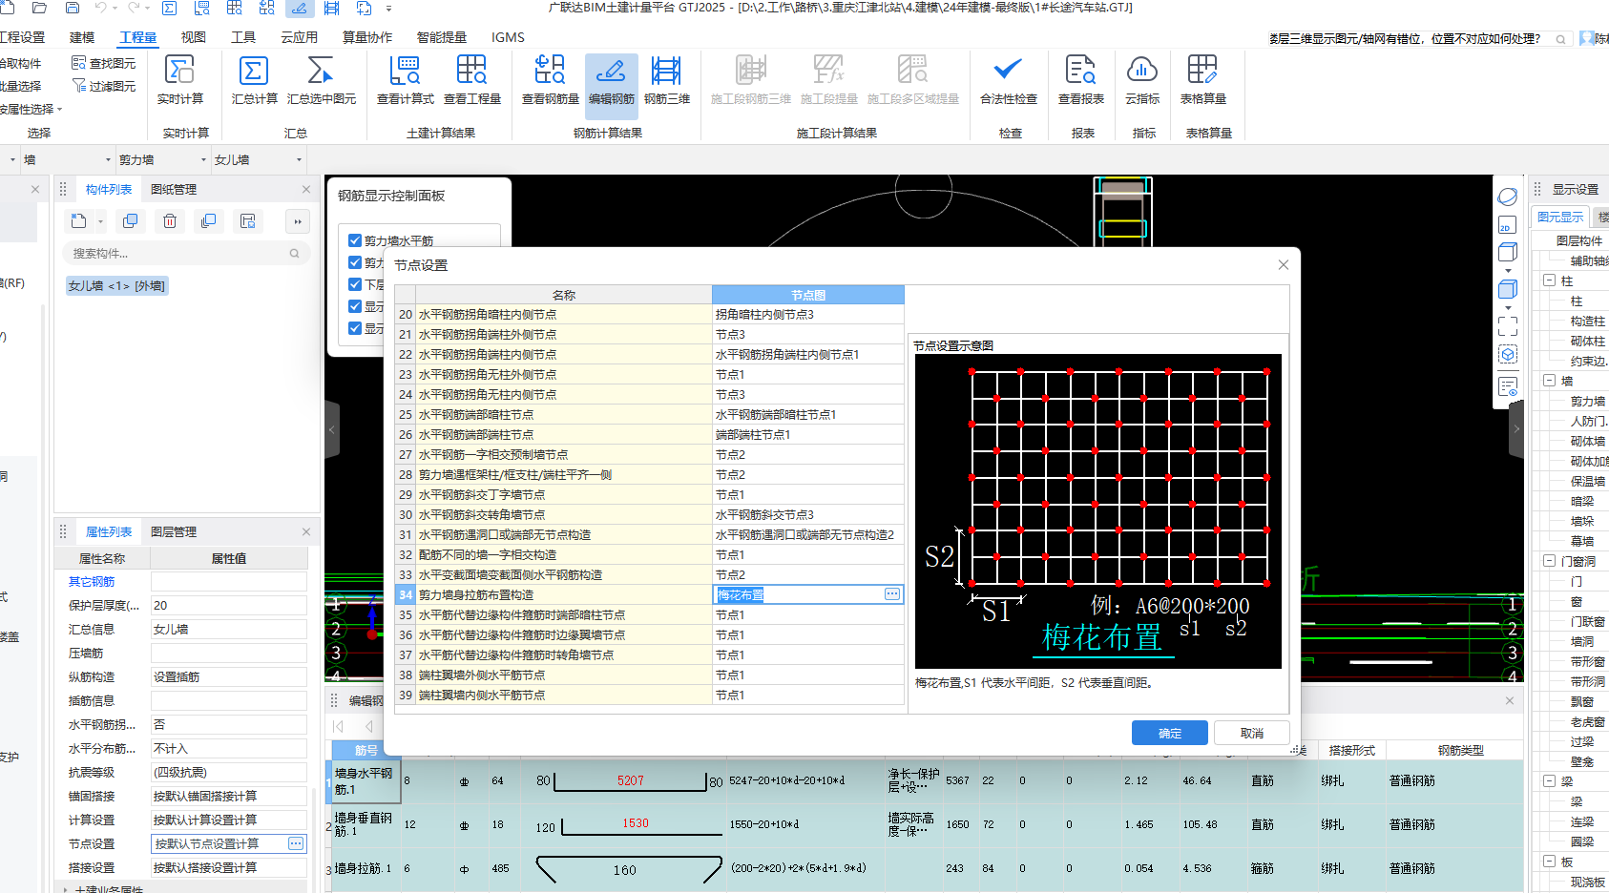Click ellipsis button in 节点设置 property row
The width and height of the screenshot is (1609, 893).
[x=296, y=843]
